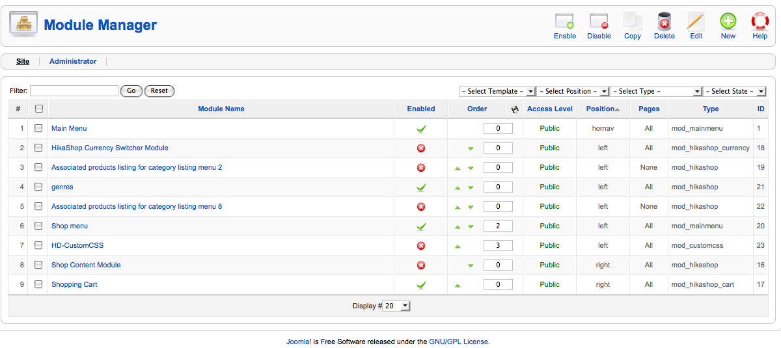
Task: Open Help lifebuoy icon
Action: [x=760, y=21]
